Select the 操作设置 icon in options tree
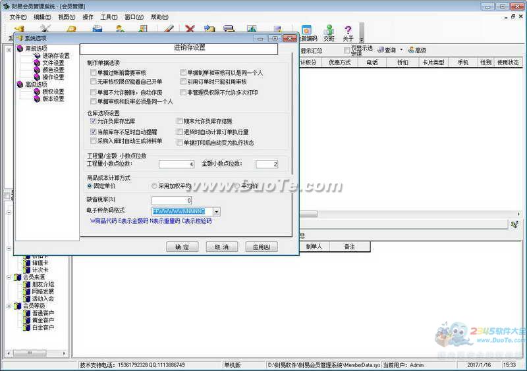This screenshot has width=527, height=371. (x=37, y=77)
